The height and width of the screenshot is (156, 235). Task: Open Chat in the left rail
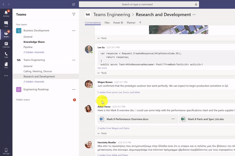tap(6, 24)
